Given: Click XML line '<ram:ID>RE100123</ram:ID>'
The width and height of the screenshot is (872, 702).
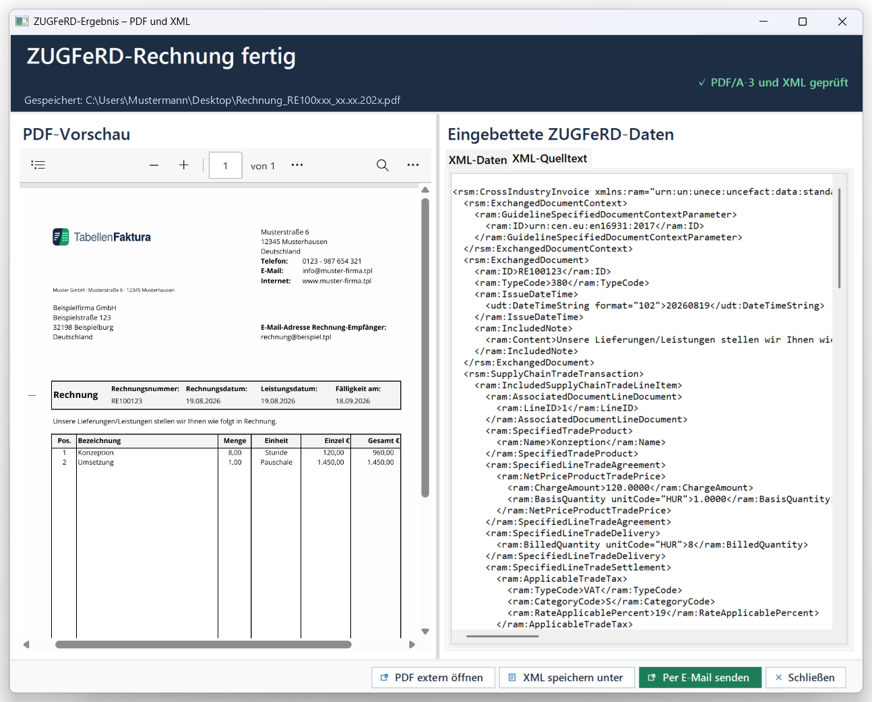Looking at the screenshot, I should click(542, 272).
